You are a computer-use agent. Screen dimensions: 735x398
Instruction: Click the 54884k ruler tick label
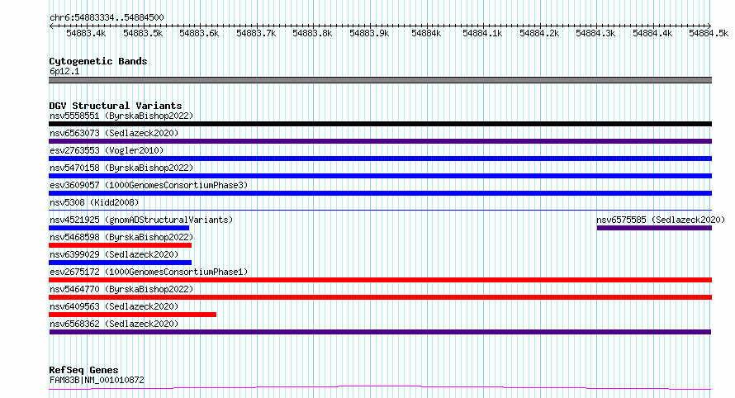[x=426, y=34]
